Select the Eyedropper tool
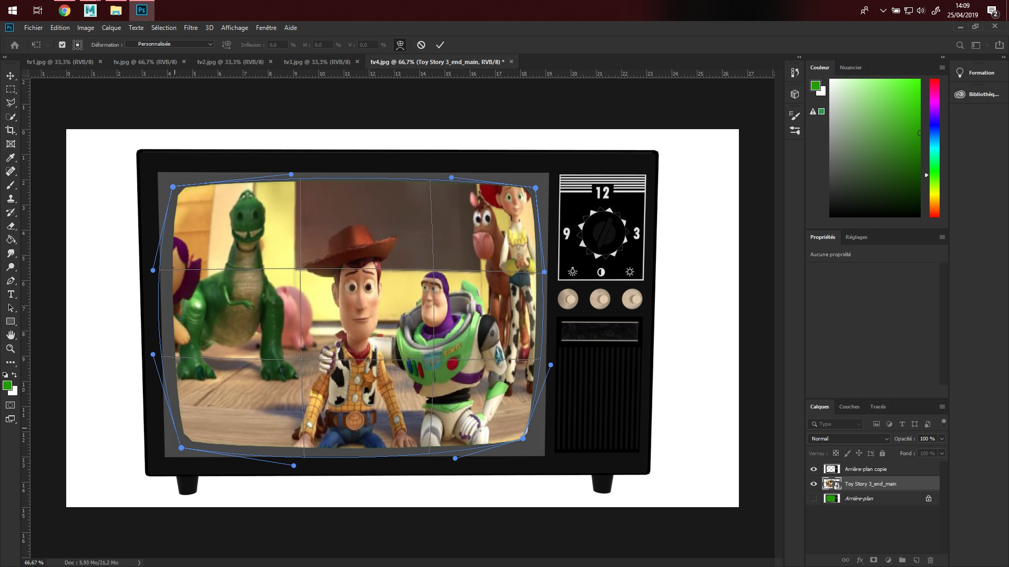This screenshot has height=567, width=1009. [11, 157]
